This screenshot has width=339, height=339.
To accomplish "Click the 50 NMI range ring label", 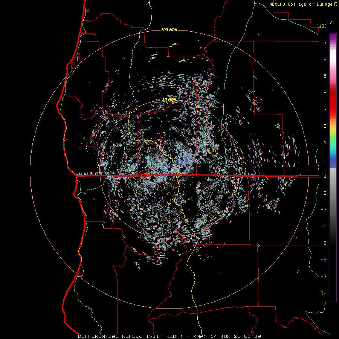I will tap(169, 100).
